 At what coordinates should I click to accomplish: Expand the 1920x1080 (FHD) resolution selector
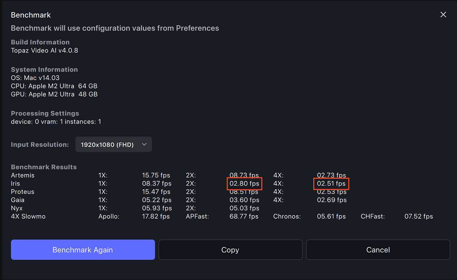click(113, 144)
